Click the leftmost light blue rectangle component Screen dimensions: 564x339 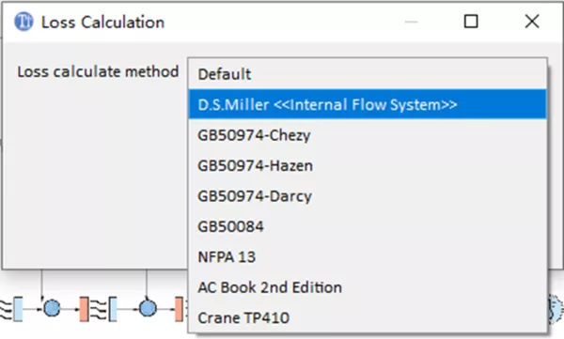18,309
